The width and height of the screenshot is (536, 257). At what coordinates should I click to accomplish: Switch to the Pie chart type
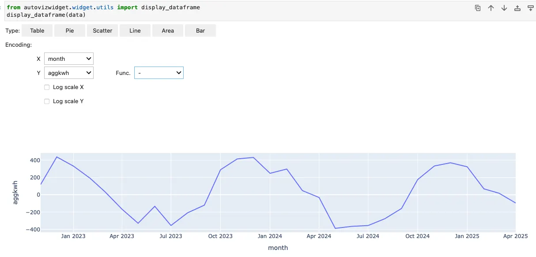click(x=69, y=30)
